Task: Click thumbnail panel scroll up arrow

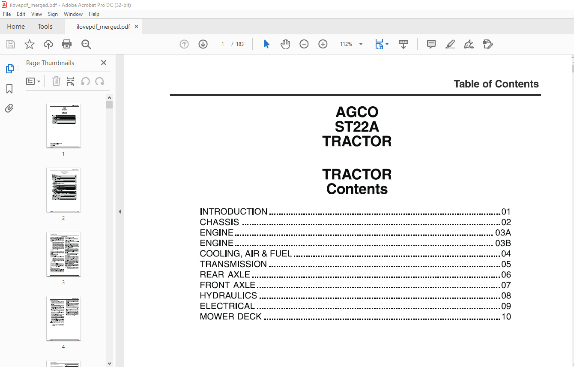Action: pos(110,98)
